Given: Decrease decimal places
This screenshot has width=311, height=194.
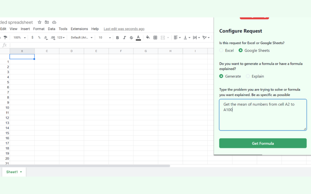Looking at the screenshot, I should click(x=46, y=37).
